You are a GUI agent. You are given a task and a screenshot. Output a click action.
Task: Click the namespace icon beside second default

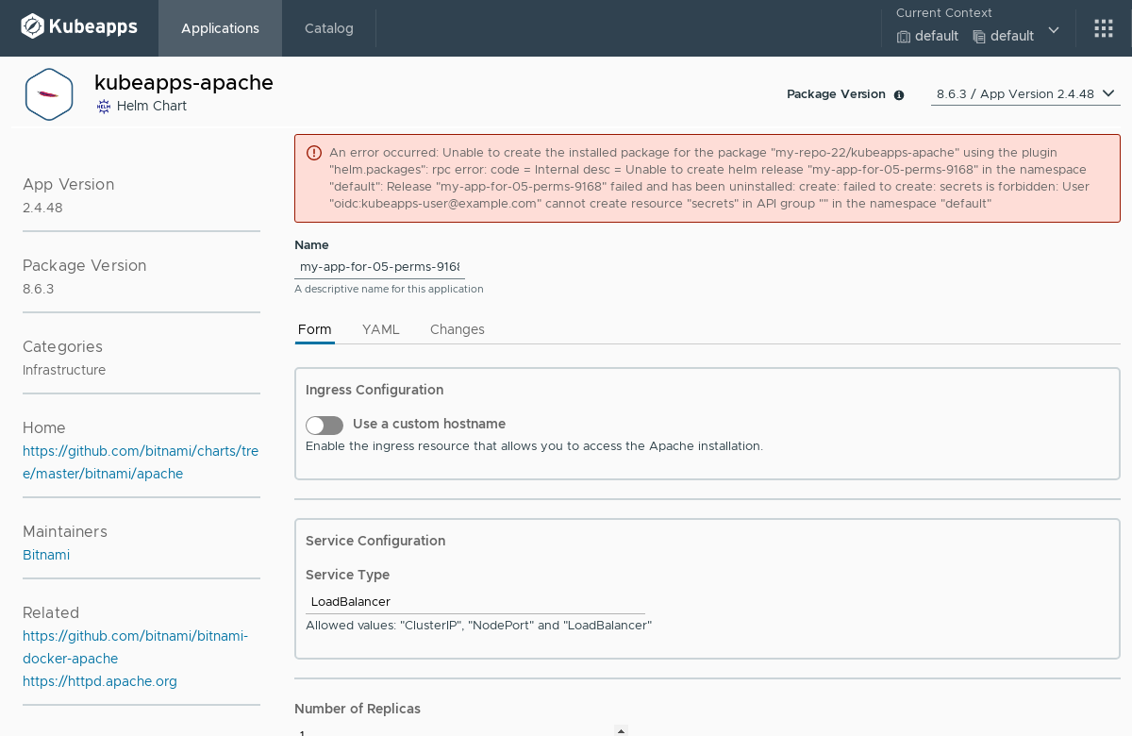point(979,37)
